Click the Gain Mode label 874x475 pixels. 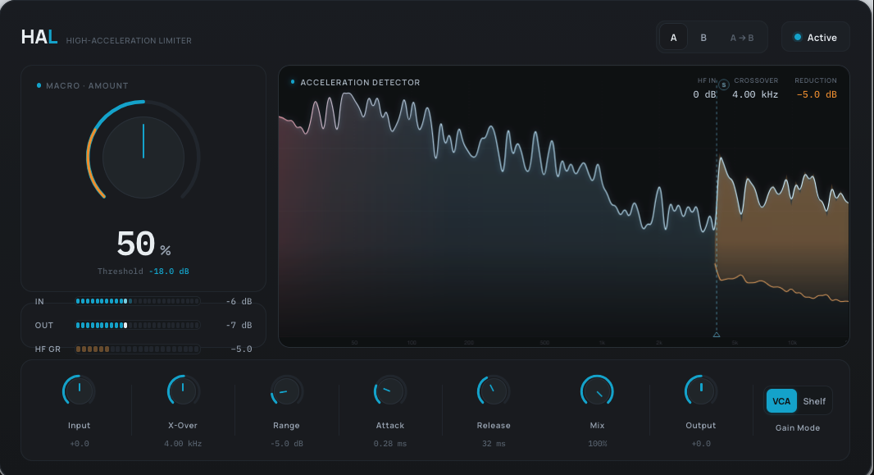(798, 428)
